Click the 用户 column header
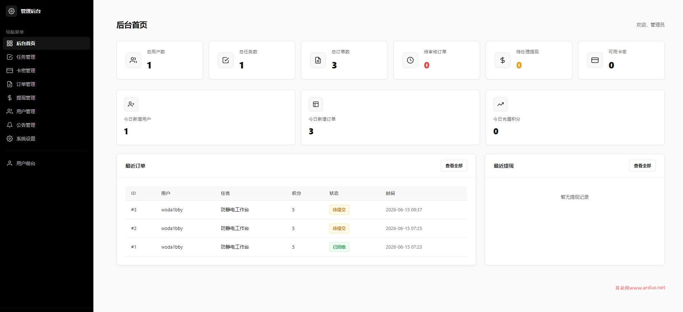This screenshot has height=312, width=683. click(166, 193)
